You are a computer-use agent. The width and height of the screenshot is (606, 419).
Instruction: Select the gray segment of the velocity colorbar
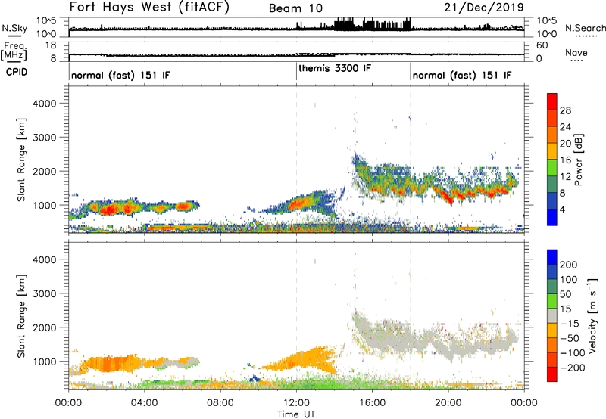[x=552, y=315]
